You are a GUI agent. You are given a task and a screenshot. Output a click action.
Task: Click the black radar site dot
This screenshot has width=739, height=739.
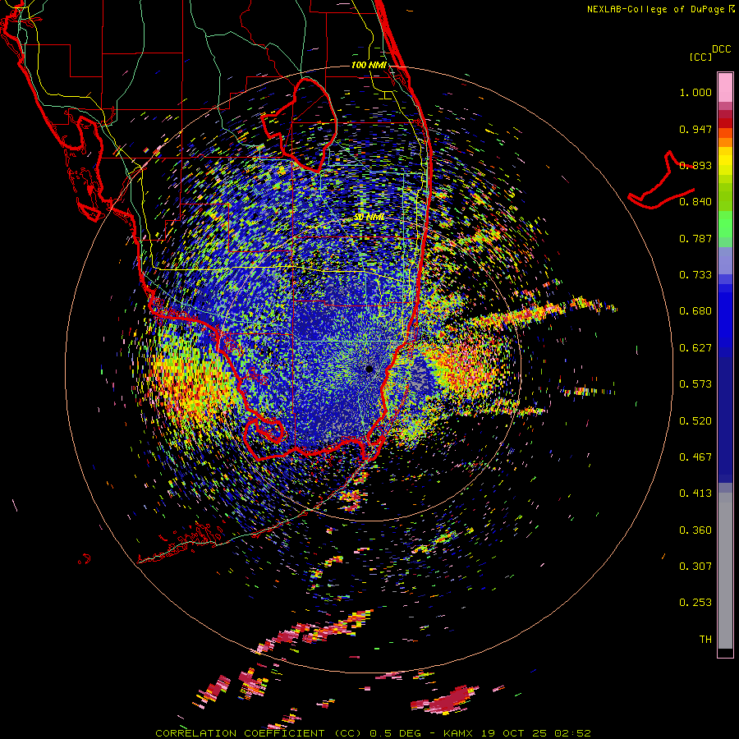point(369,369)
